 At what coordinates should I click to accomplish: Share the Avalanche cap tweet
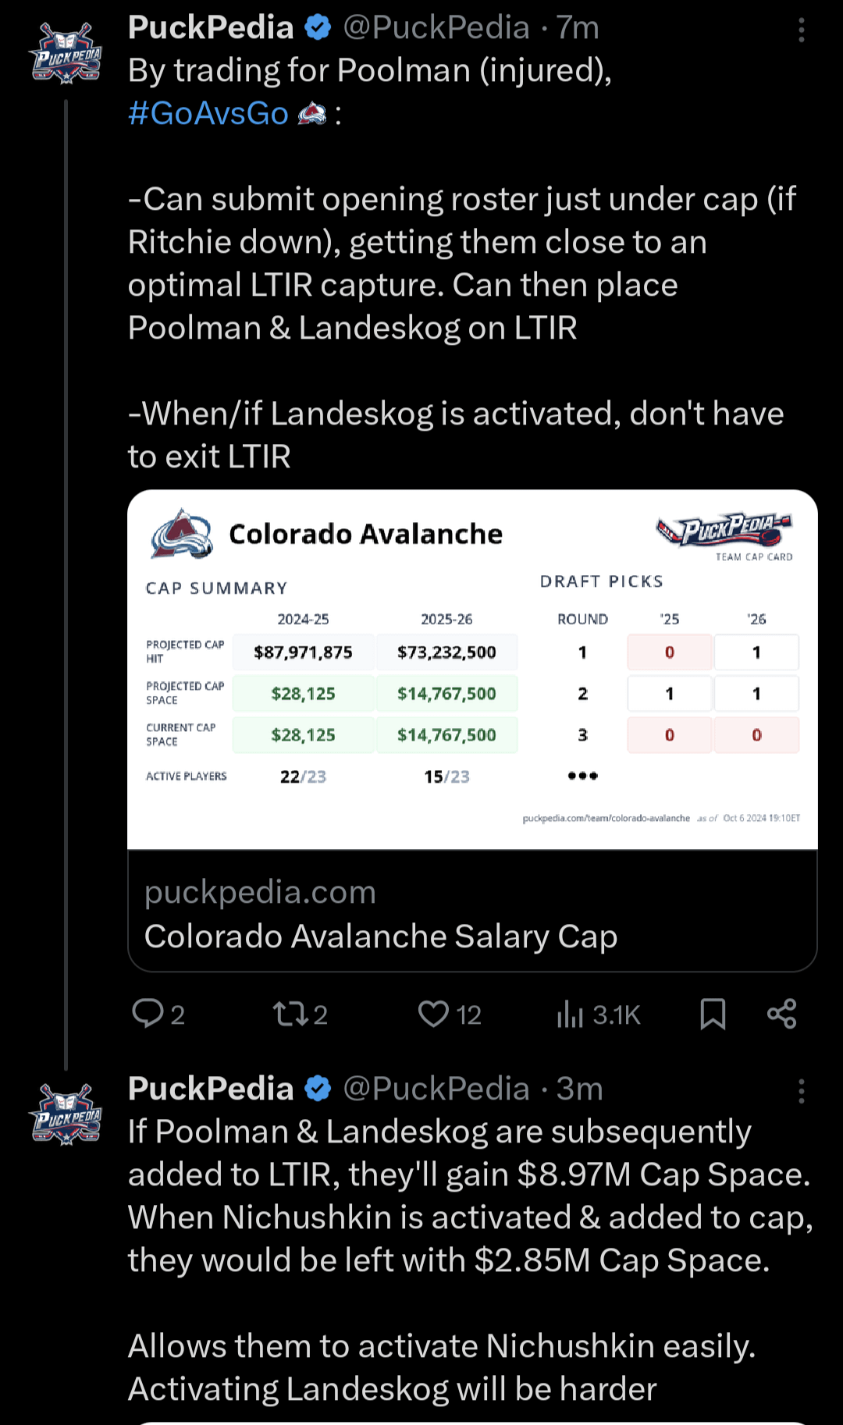(x=781, y=1014)
